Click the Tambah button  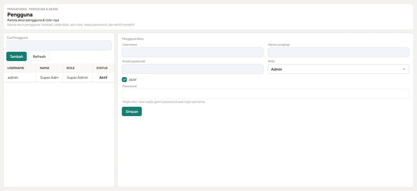coord(16,56)
